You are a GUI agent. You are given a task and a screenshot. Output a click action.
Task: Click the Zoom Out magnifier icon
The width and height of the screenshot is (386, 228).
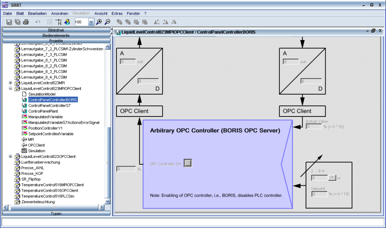click(x=107, y=22)
